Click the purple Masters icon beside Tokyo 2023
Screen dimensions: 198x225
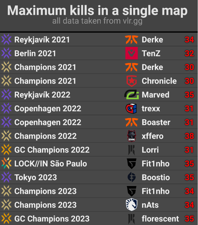click(x=6, y=177)
